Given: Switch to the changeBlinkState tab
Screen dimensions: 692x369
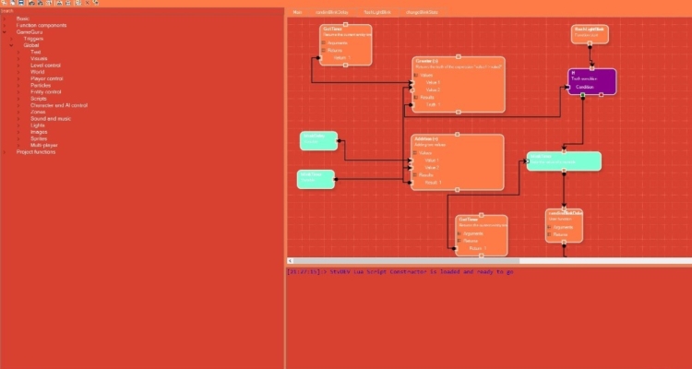Looking at the screenshot, I should click(x=423, y=12).
